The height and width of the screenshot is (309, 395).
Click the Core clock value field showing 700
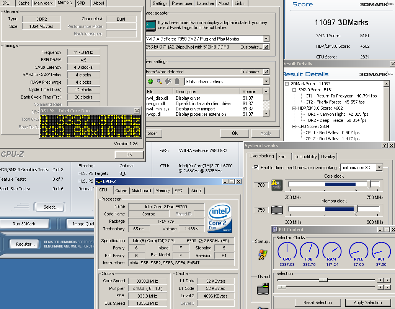pyautogui.click(x=261, y=185)
